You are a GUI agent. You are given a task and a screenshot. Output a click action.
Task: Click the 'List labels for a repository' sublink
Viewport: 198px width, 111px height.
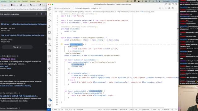(23, 86)
